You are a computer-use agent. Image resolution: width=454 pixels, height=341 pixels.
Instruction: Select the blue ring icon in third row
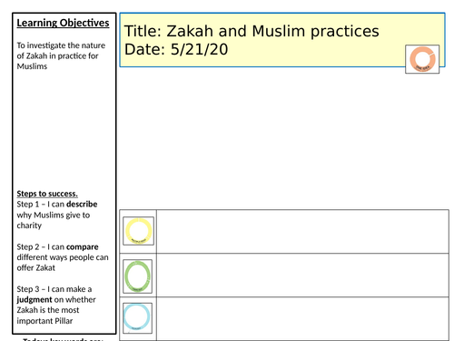click(137, 318)
